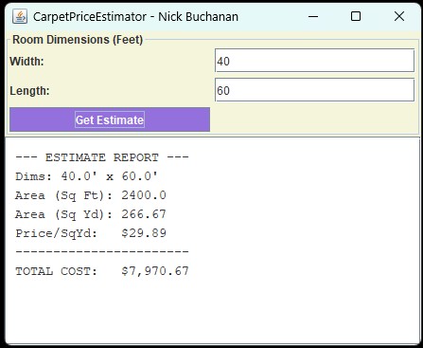
Task: Focus the Length input field
Action: (314, 90)
